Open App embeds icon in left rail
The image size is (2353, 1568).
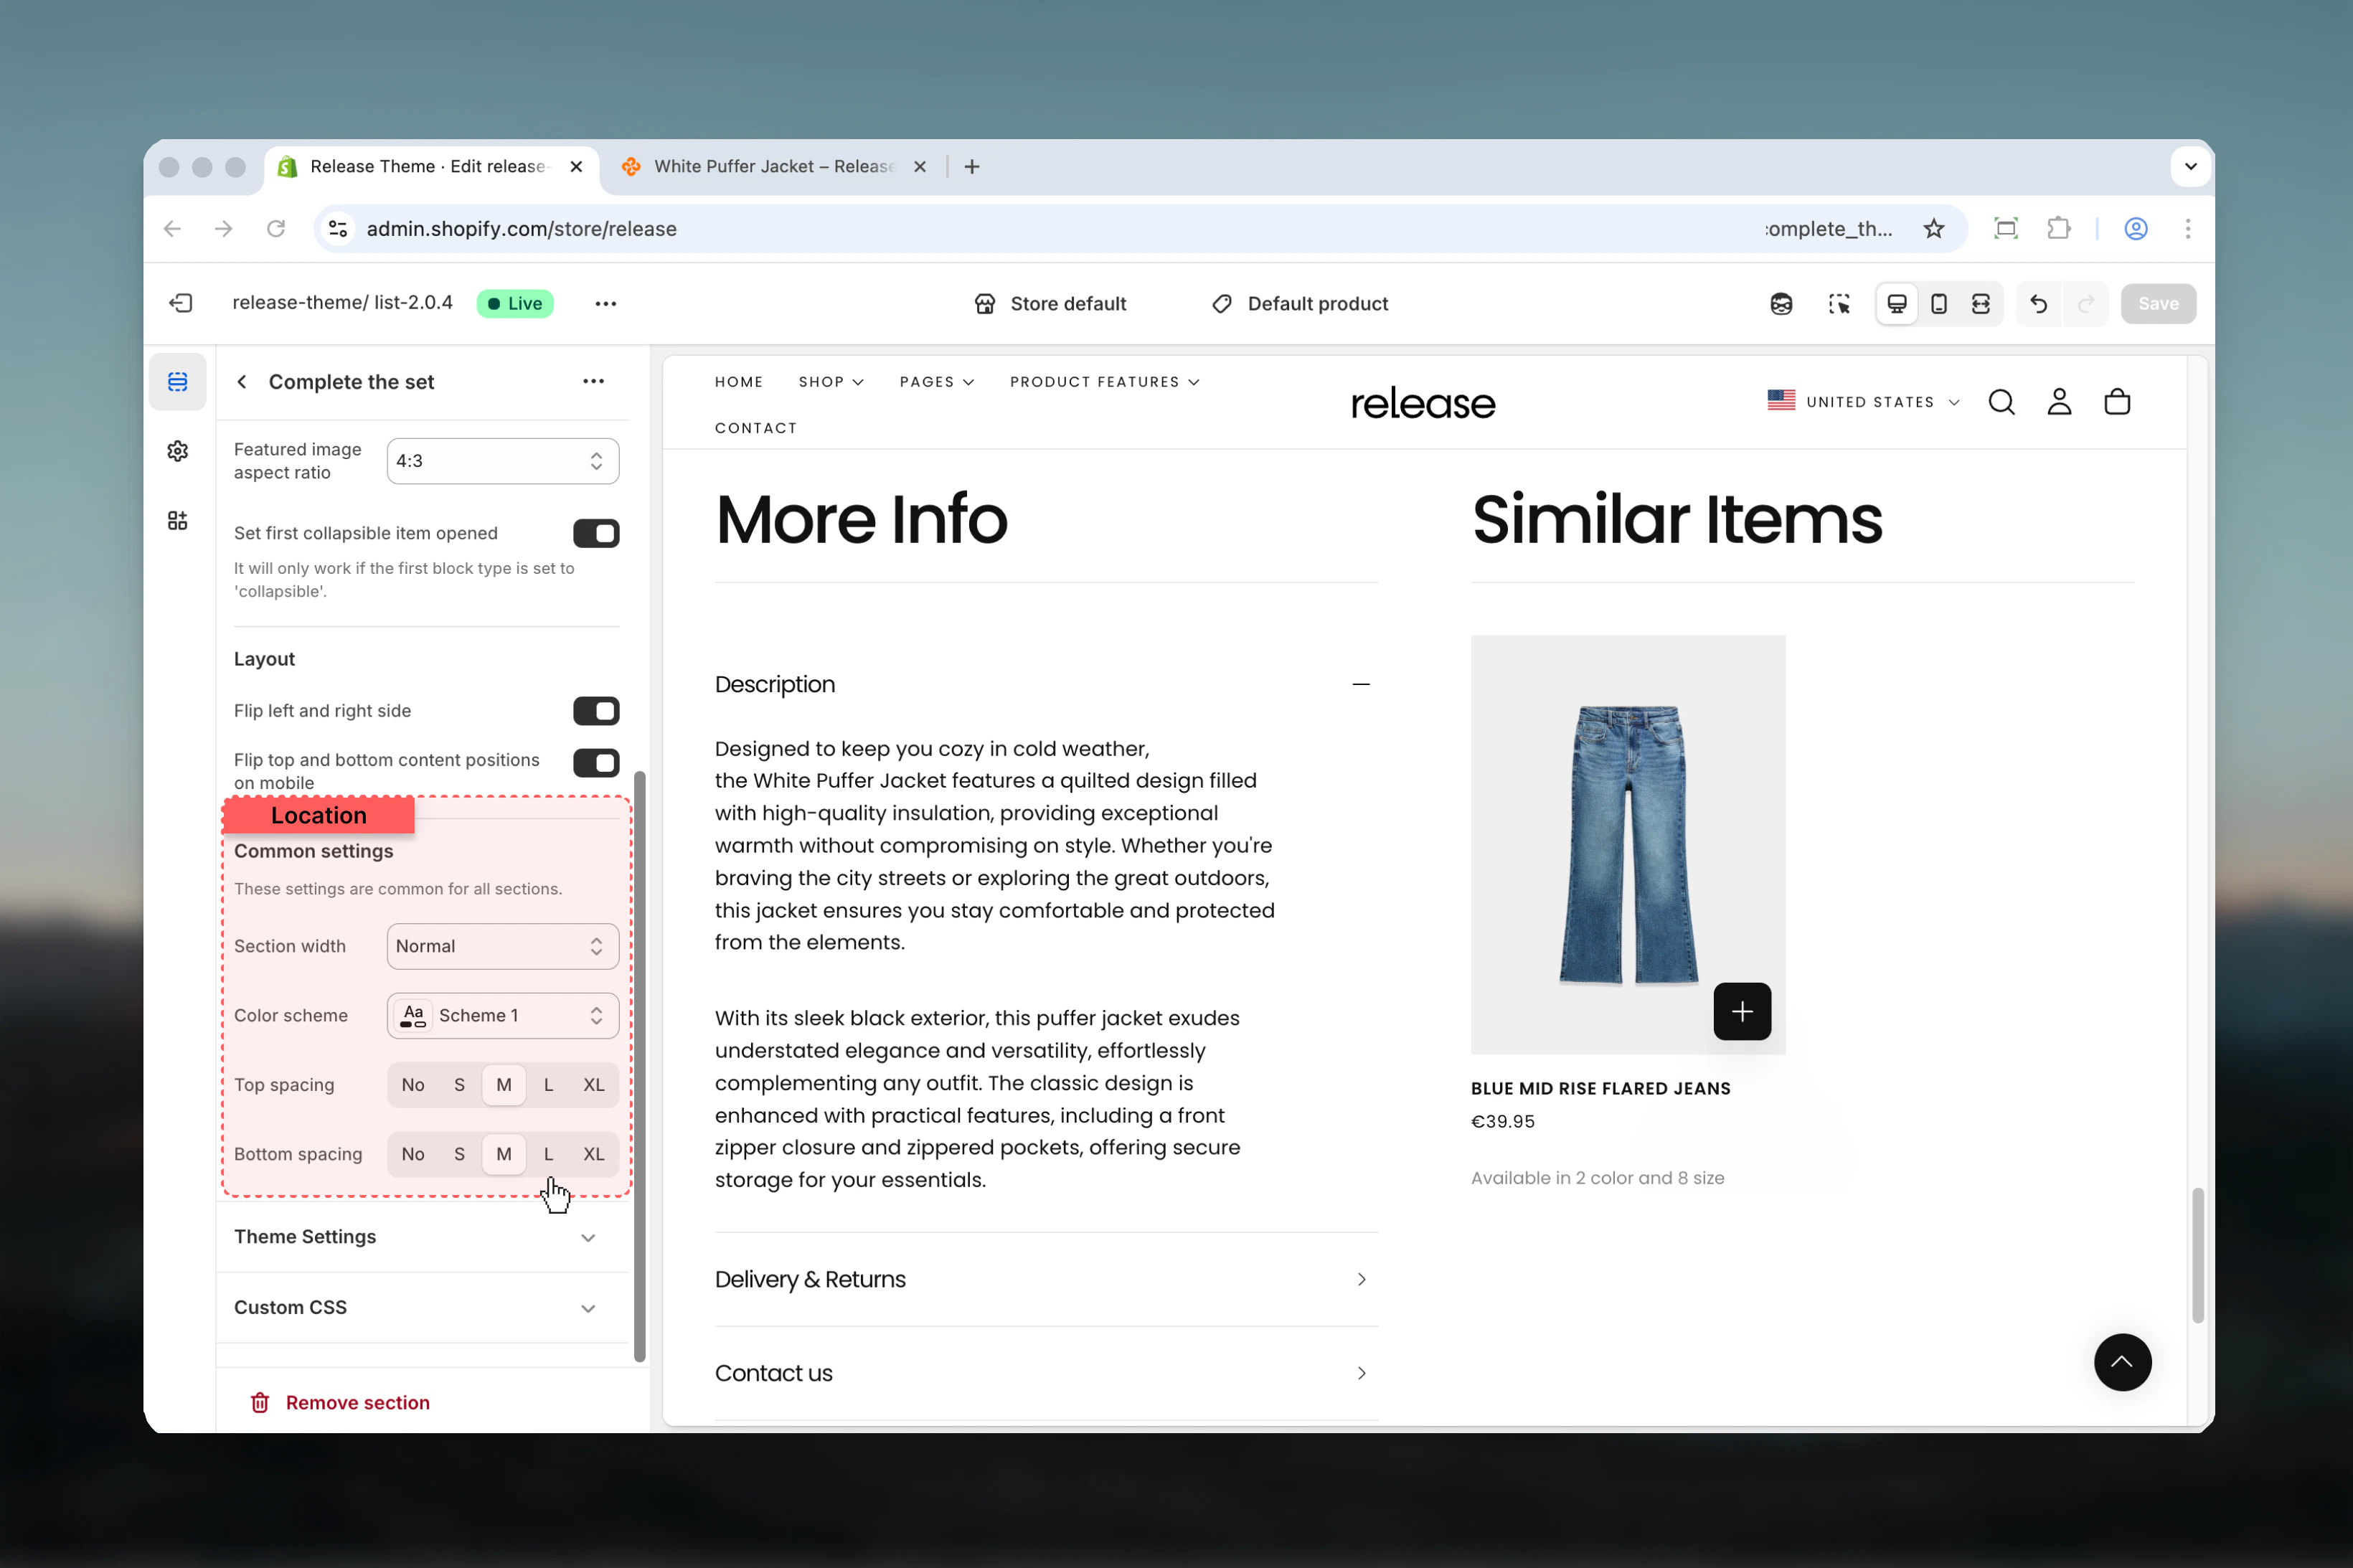pyautogui.click(x=178, y=520)
